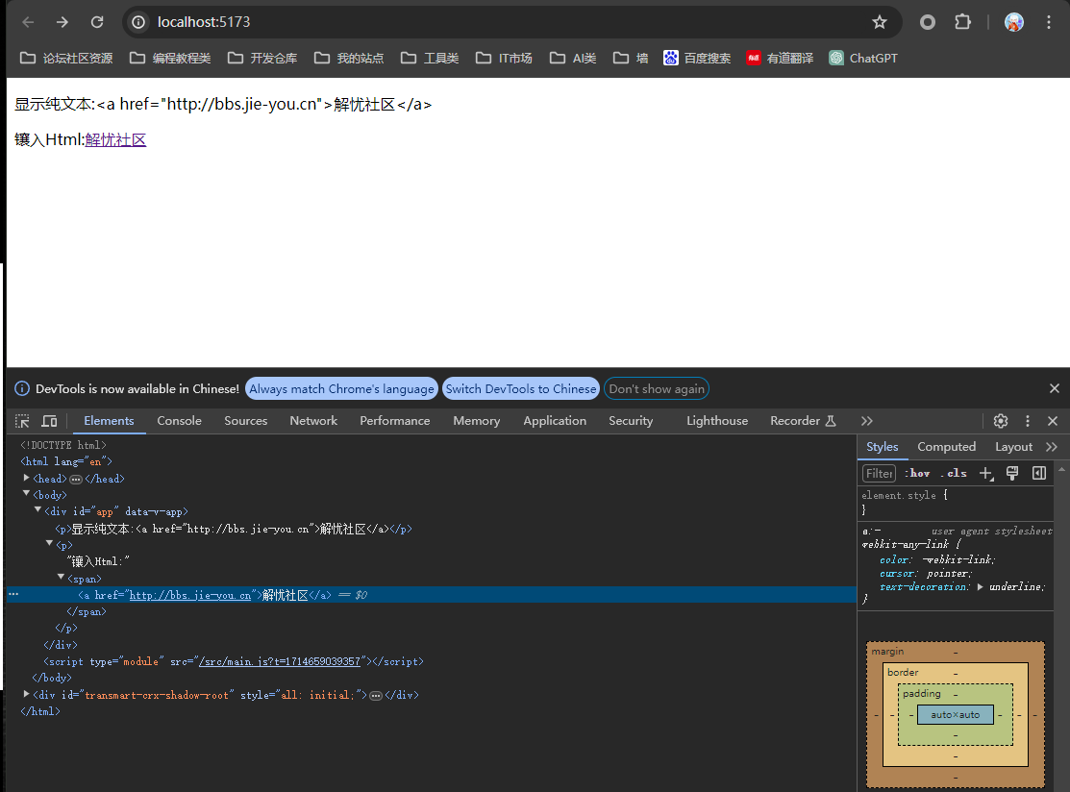1070x792 pixels.
Task: Open the Chrome three-dot menu
Action: (x=1049, y=22)
